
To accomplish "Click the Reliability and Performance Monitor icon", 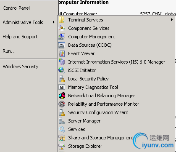I will [62, 104].
